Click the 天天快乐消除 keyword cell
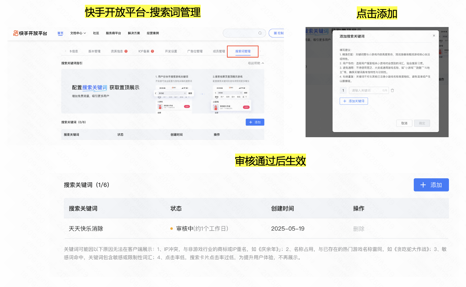466x287 pixels. 86,229
